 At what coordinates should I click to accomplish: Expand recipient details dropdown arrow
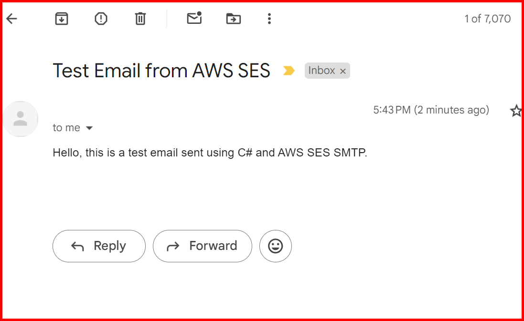pyautogui.click(x=89, y=128)
